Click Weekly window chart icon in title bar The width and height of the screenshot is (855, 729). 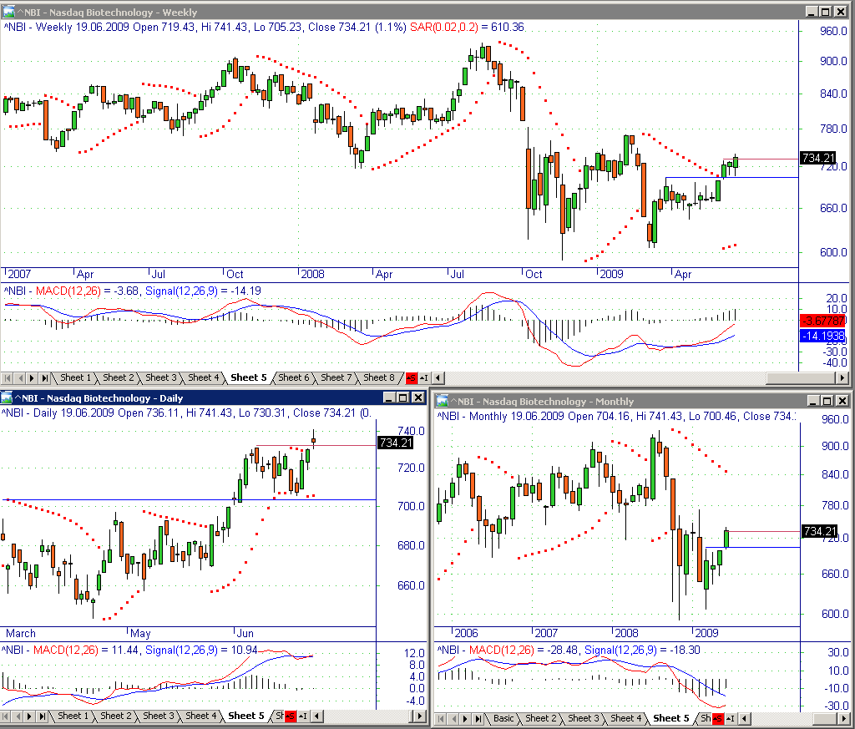pyautogui.click(x=8, y=12)
